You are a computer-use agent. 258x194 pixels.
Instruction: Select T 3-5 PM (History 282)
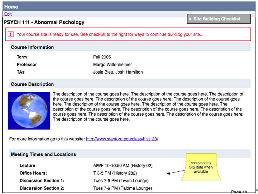click(x=115, y=173)
